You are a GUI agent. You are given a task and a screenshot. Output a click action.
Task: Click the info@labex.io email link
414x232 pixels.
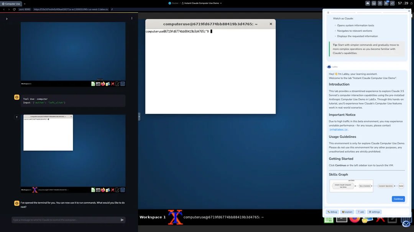[x=338, y=130]
